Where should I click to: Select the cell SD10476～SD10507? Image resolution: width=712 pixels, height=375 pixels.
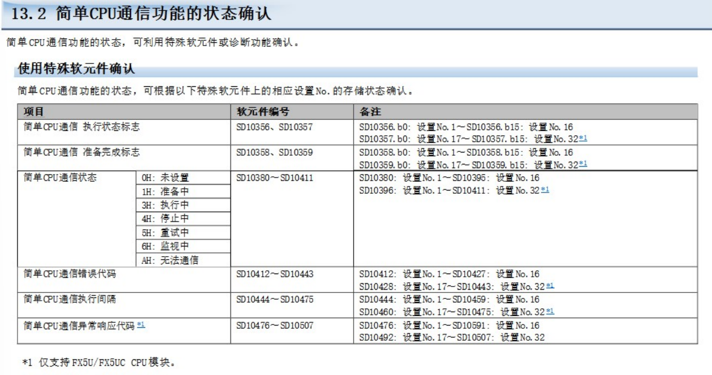pyautogui.click(x=275, y=326)
